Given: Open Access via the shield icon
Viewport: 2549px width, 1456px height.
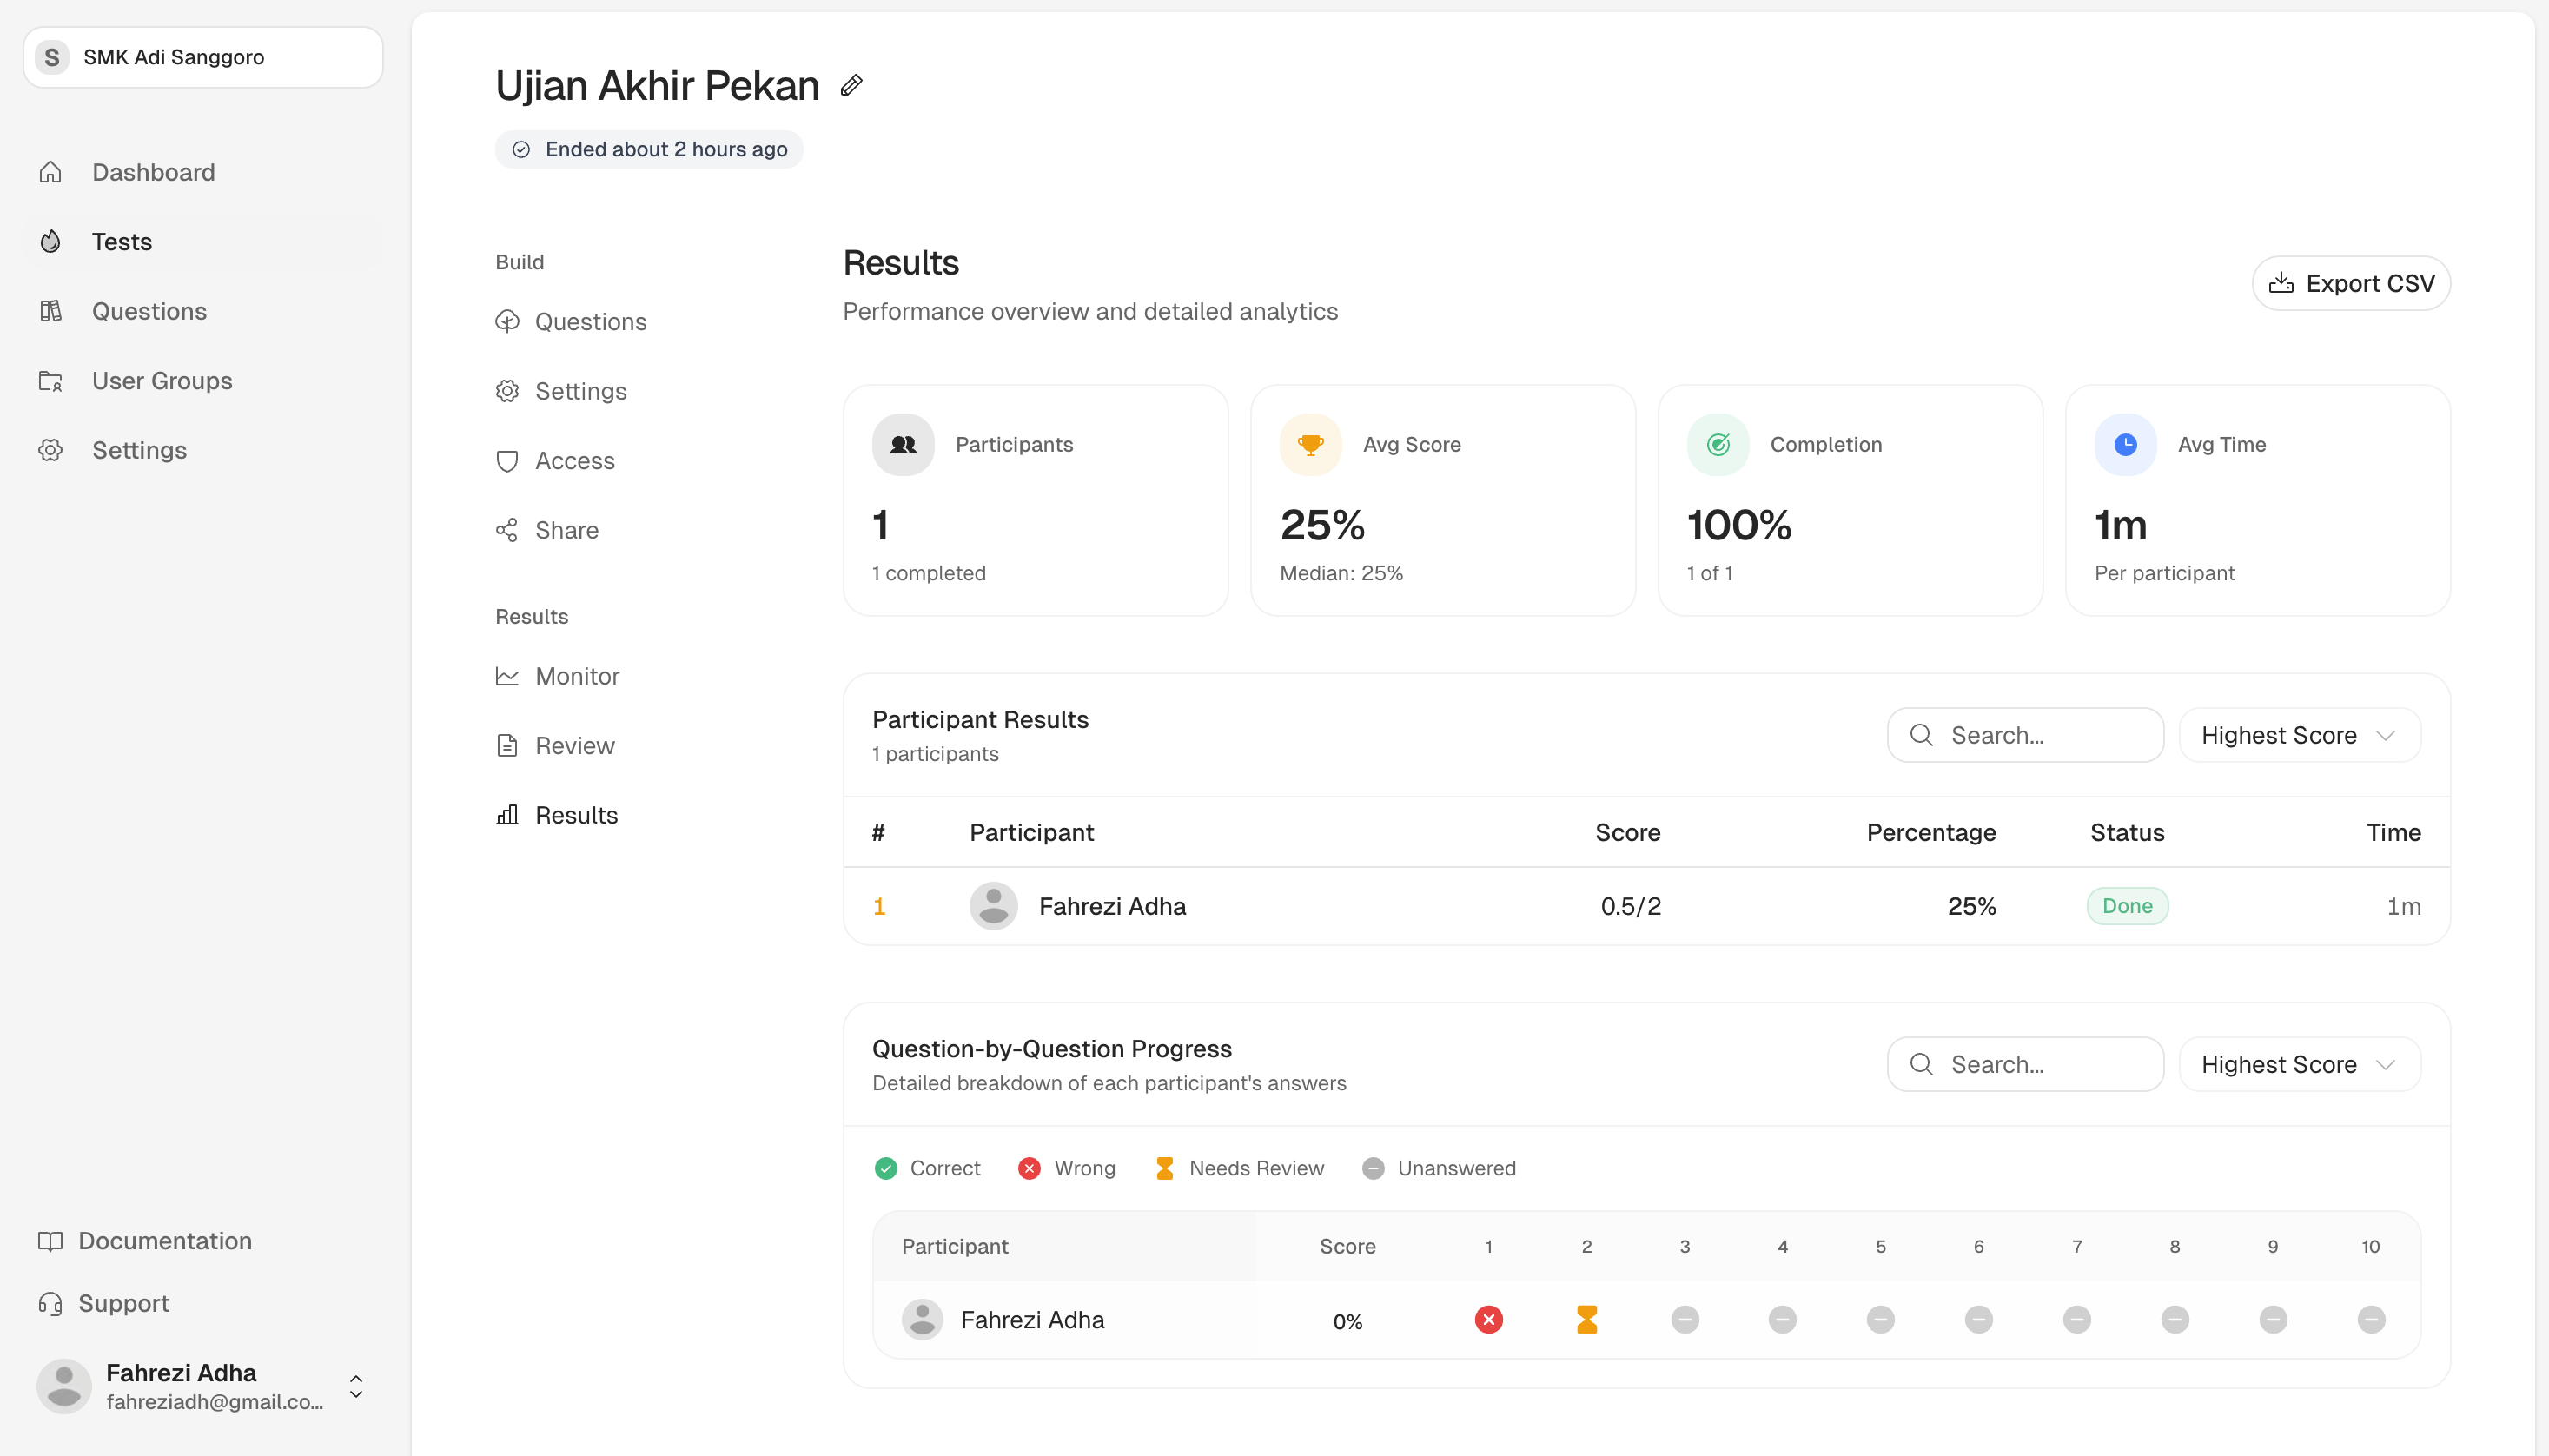Looking at the screenshot, I should point(508,461).
